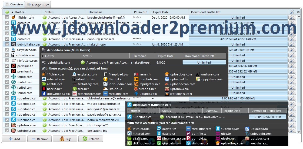Viewport: 303px width, 149px height.
Task: Toggle checkbox for the debriditalia.com account
Action: click(7, 44)
